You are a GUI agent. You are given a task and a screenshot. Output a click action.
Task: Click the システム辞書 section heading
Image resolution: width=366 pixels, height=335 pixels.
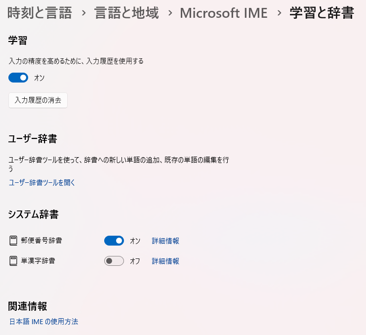(x=33, y=214)
